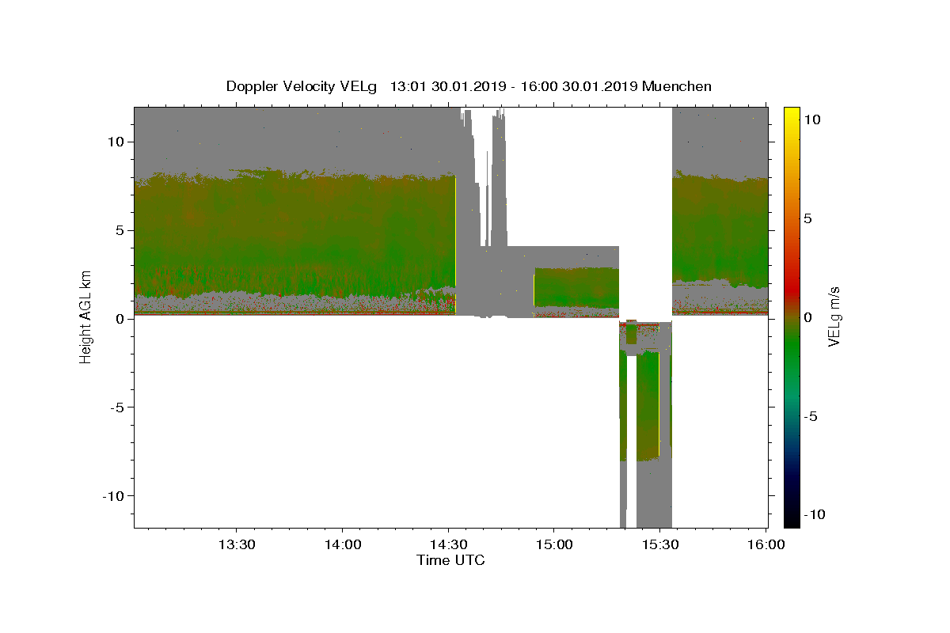950x633 pixels.
Task: Click the 16:00 time tick label
Action: [x=765, y=545]
